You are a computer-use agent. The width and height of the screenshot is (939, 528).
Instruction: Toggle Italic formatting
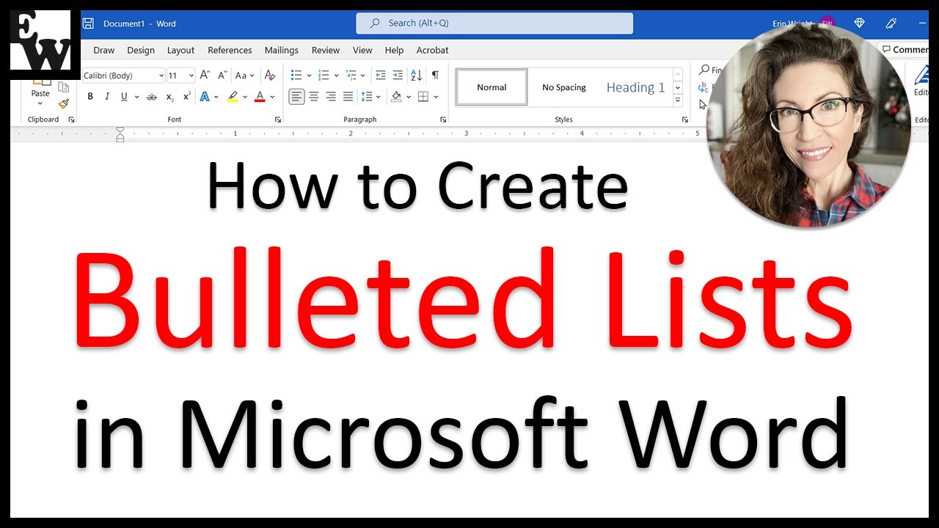click(107, 97)
